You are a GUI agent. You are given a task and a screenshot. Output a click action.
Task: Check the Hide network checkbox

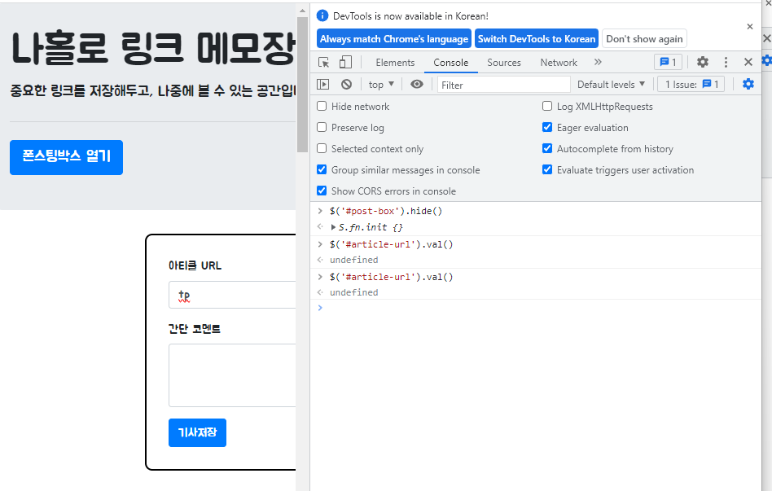point(322,106)
